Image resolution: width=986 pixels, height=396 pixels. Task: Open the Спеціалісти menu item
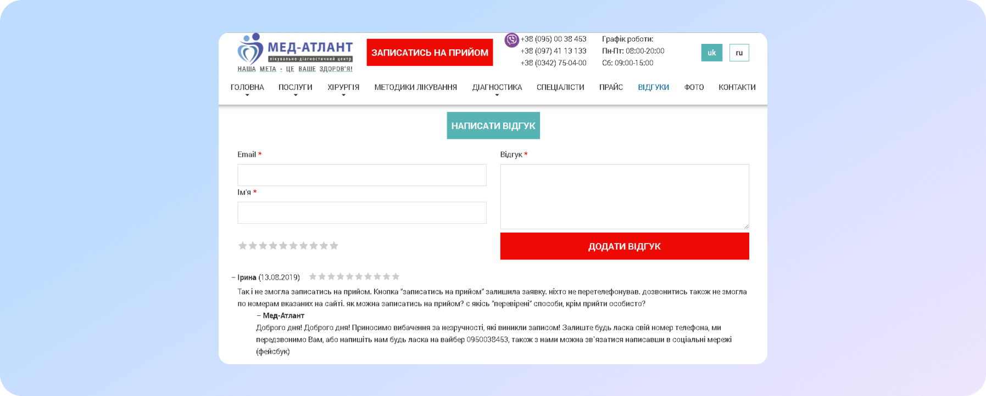(x=560, y=87)
